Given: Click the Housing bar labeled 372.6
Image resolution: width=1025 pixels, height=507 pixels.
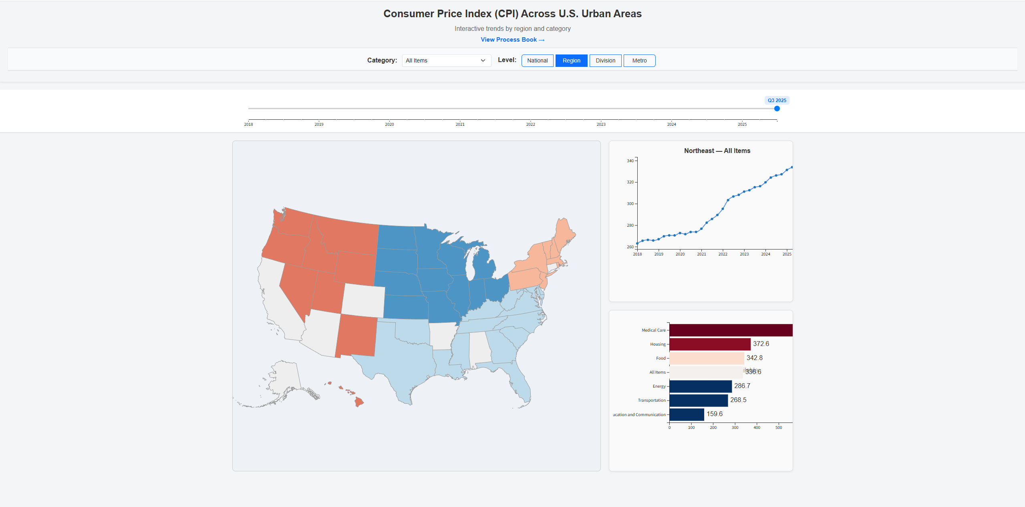Looking at the screenshot, I should (709, 344).
